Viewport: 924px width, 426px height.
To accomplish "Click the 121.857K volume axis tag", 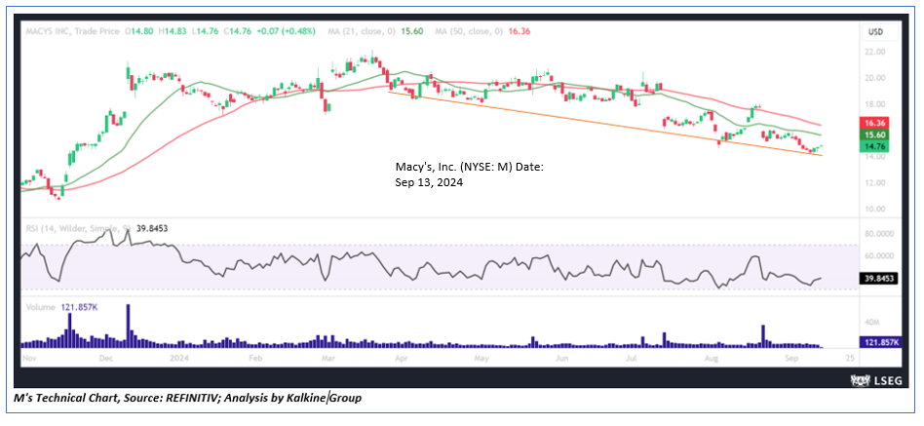I will coord(880,342).
